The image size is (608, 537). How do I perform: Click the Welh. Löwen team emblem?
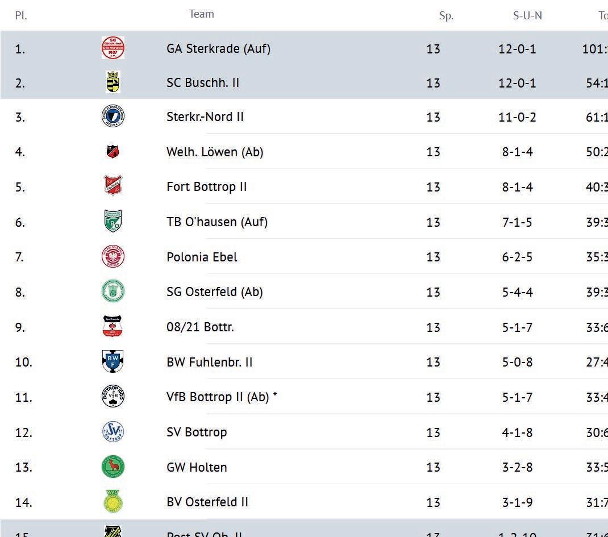pos(113,152)
